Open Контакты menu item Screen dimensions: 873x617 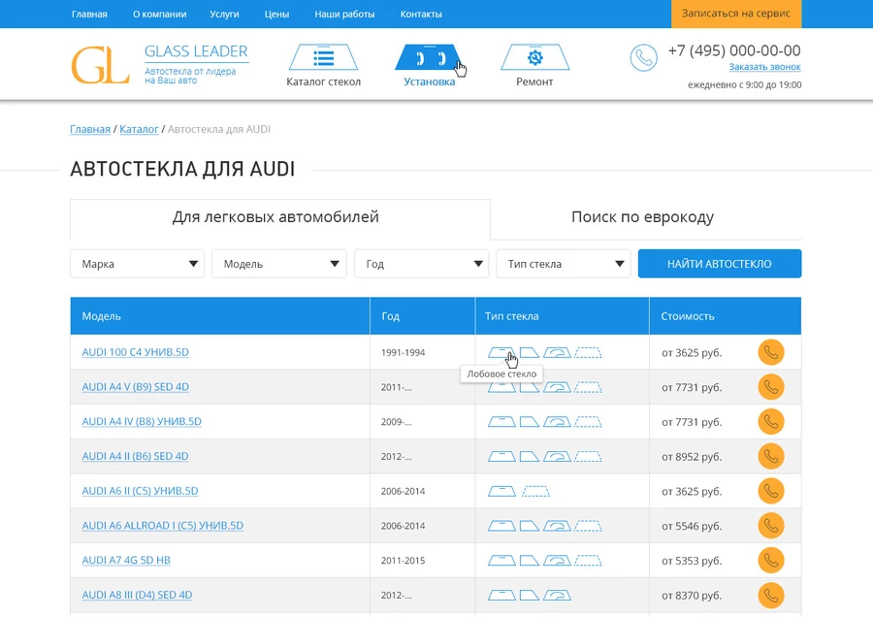coord(421,14)
